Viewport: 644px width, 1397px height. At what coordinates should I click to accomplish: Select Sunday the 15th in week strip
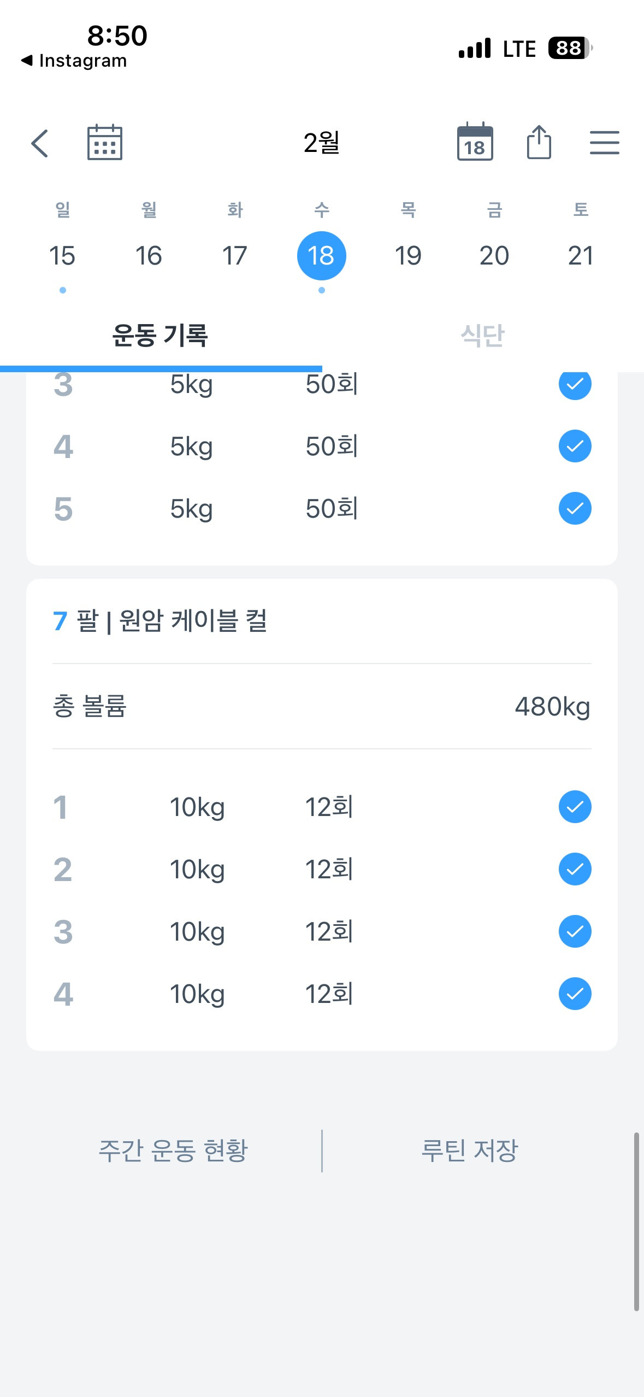point(62,256)
